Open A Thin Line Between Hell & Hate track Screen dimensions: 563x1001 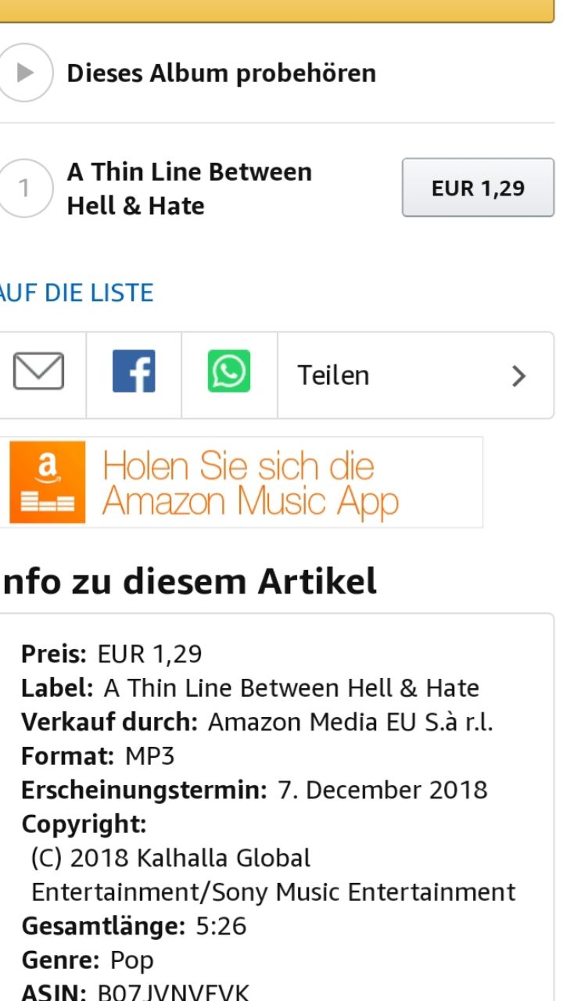click(x=189, y=188)
